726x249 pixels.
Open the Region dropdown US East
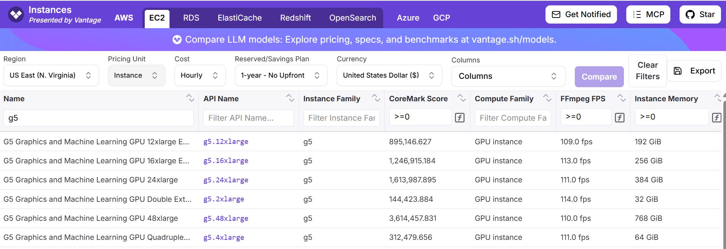coord(51,75)
